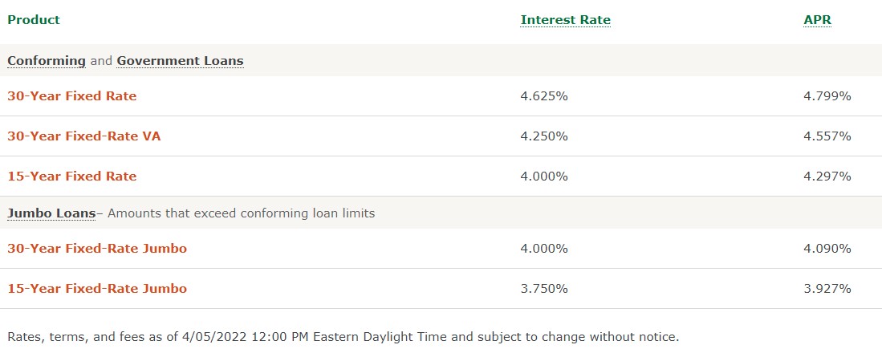The image size is (882, 353).
Task: Open the 15-Year Fixed Rate product link
Action: 72,176
